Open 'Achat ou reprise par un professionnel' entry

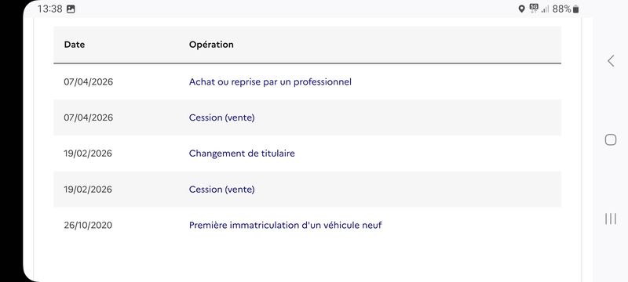(270, 82)
